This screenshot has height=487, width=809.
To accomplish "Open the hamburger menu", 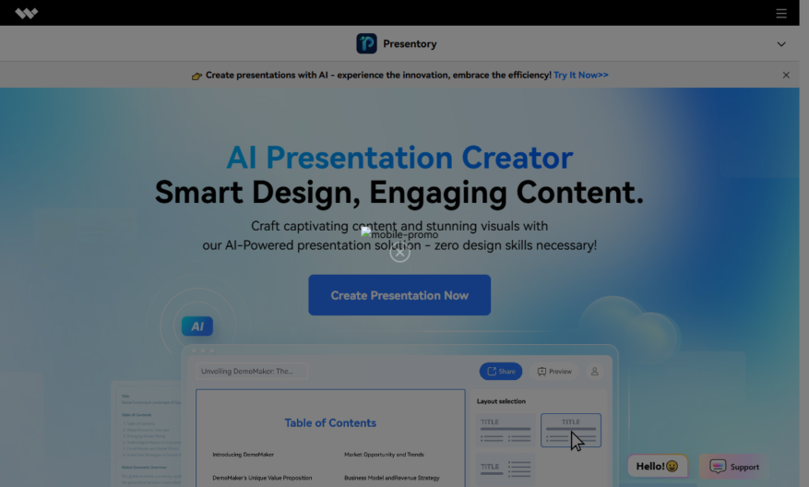I will [x=781, y=14].
